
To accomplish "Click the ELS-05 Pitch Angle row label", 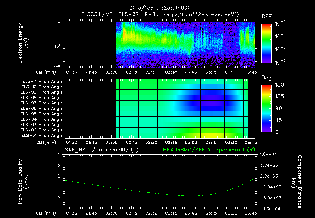I will tap(42, 114).
